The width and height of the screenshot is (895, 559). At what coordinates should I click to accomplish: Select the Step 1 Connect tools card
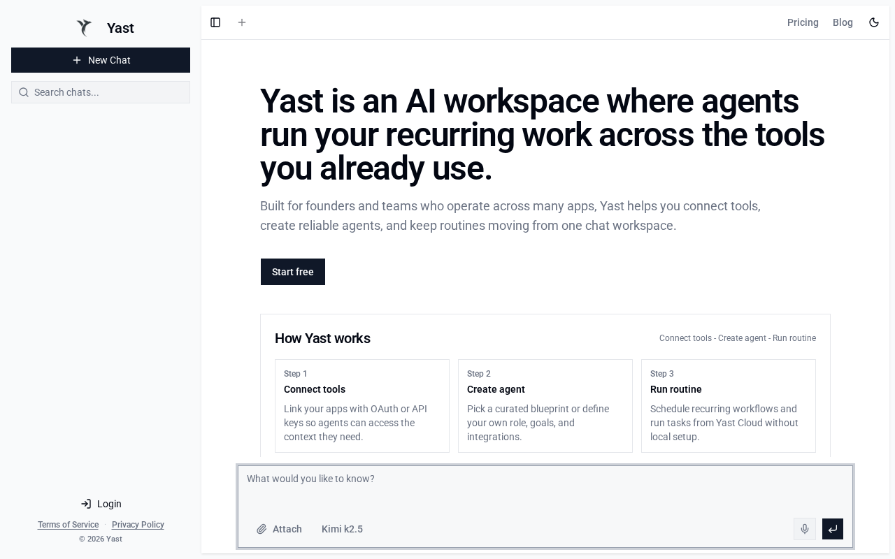point(362,406)
